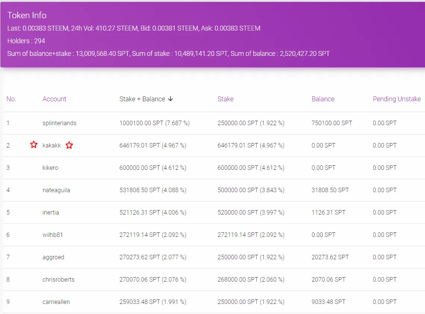The width and height of the screenshot is (425, 314).
Task: Select account name splinterlands
Action: point(59,123)
